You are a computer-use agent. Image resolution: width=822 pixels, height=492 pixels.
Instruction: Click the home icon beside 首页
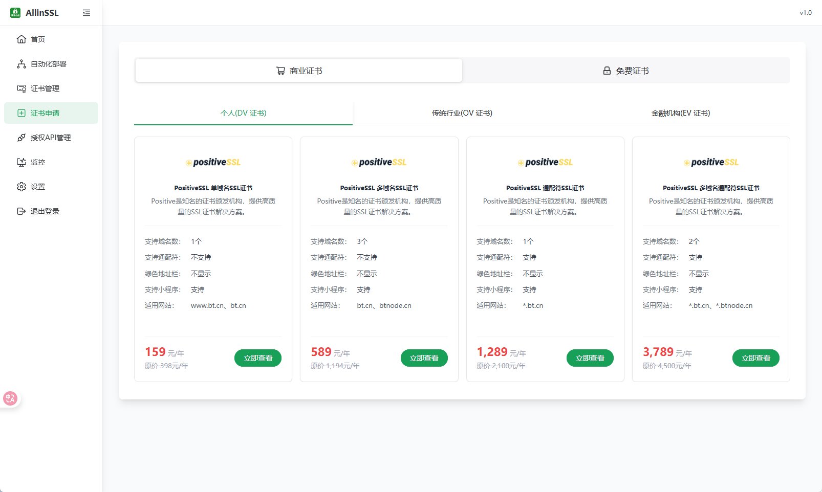point(21,39)
